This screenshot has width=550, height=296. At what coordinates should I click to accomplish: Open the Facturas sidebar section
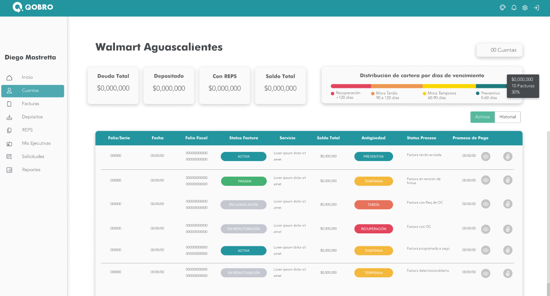tap(30, 104)
